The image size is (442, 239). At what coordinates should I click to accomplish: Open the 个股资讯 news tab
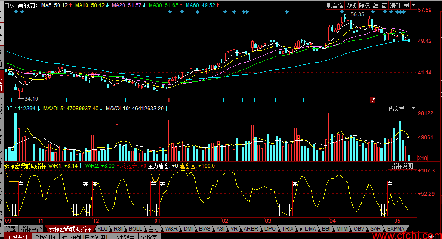[x=18, y=236]
